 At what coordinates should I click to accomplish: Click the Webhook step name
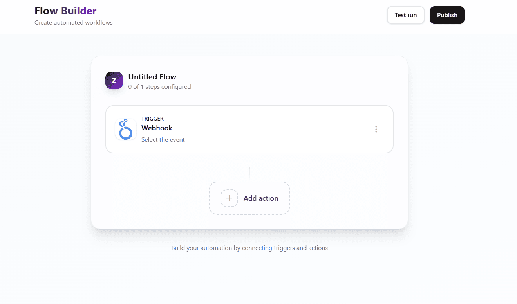click(x=157, y=128)
